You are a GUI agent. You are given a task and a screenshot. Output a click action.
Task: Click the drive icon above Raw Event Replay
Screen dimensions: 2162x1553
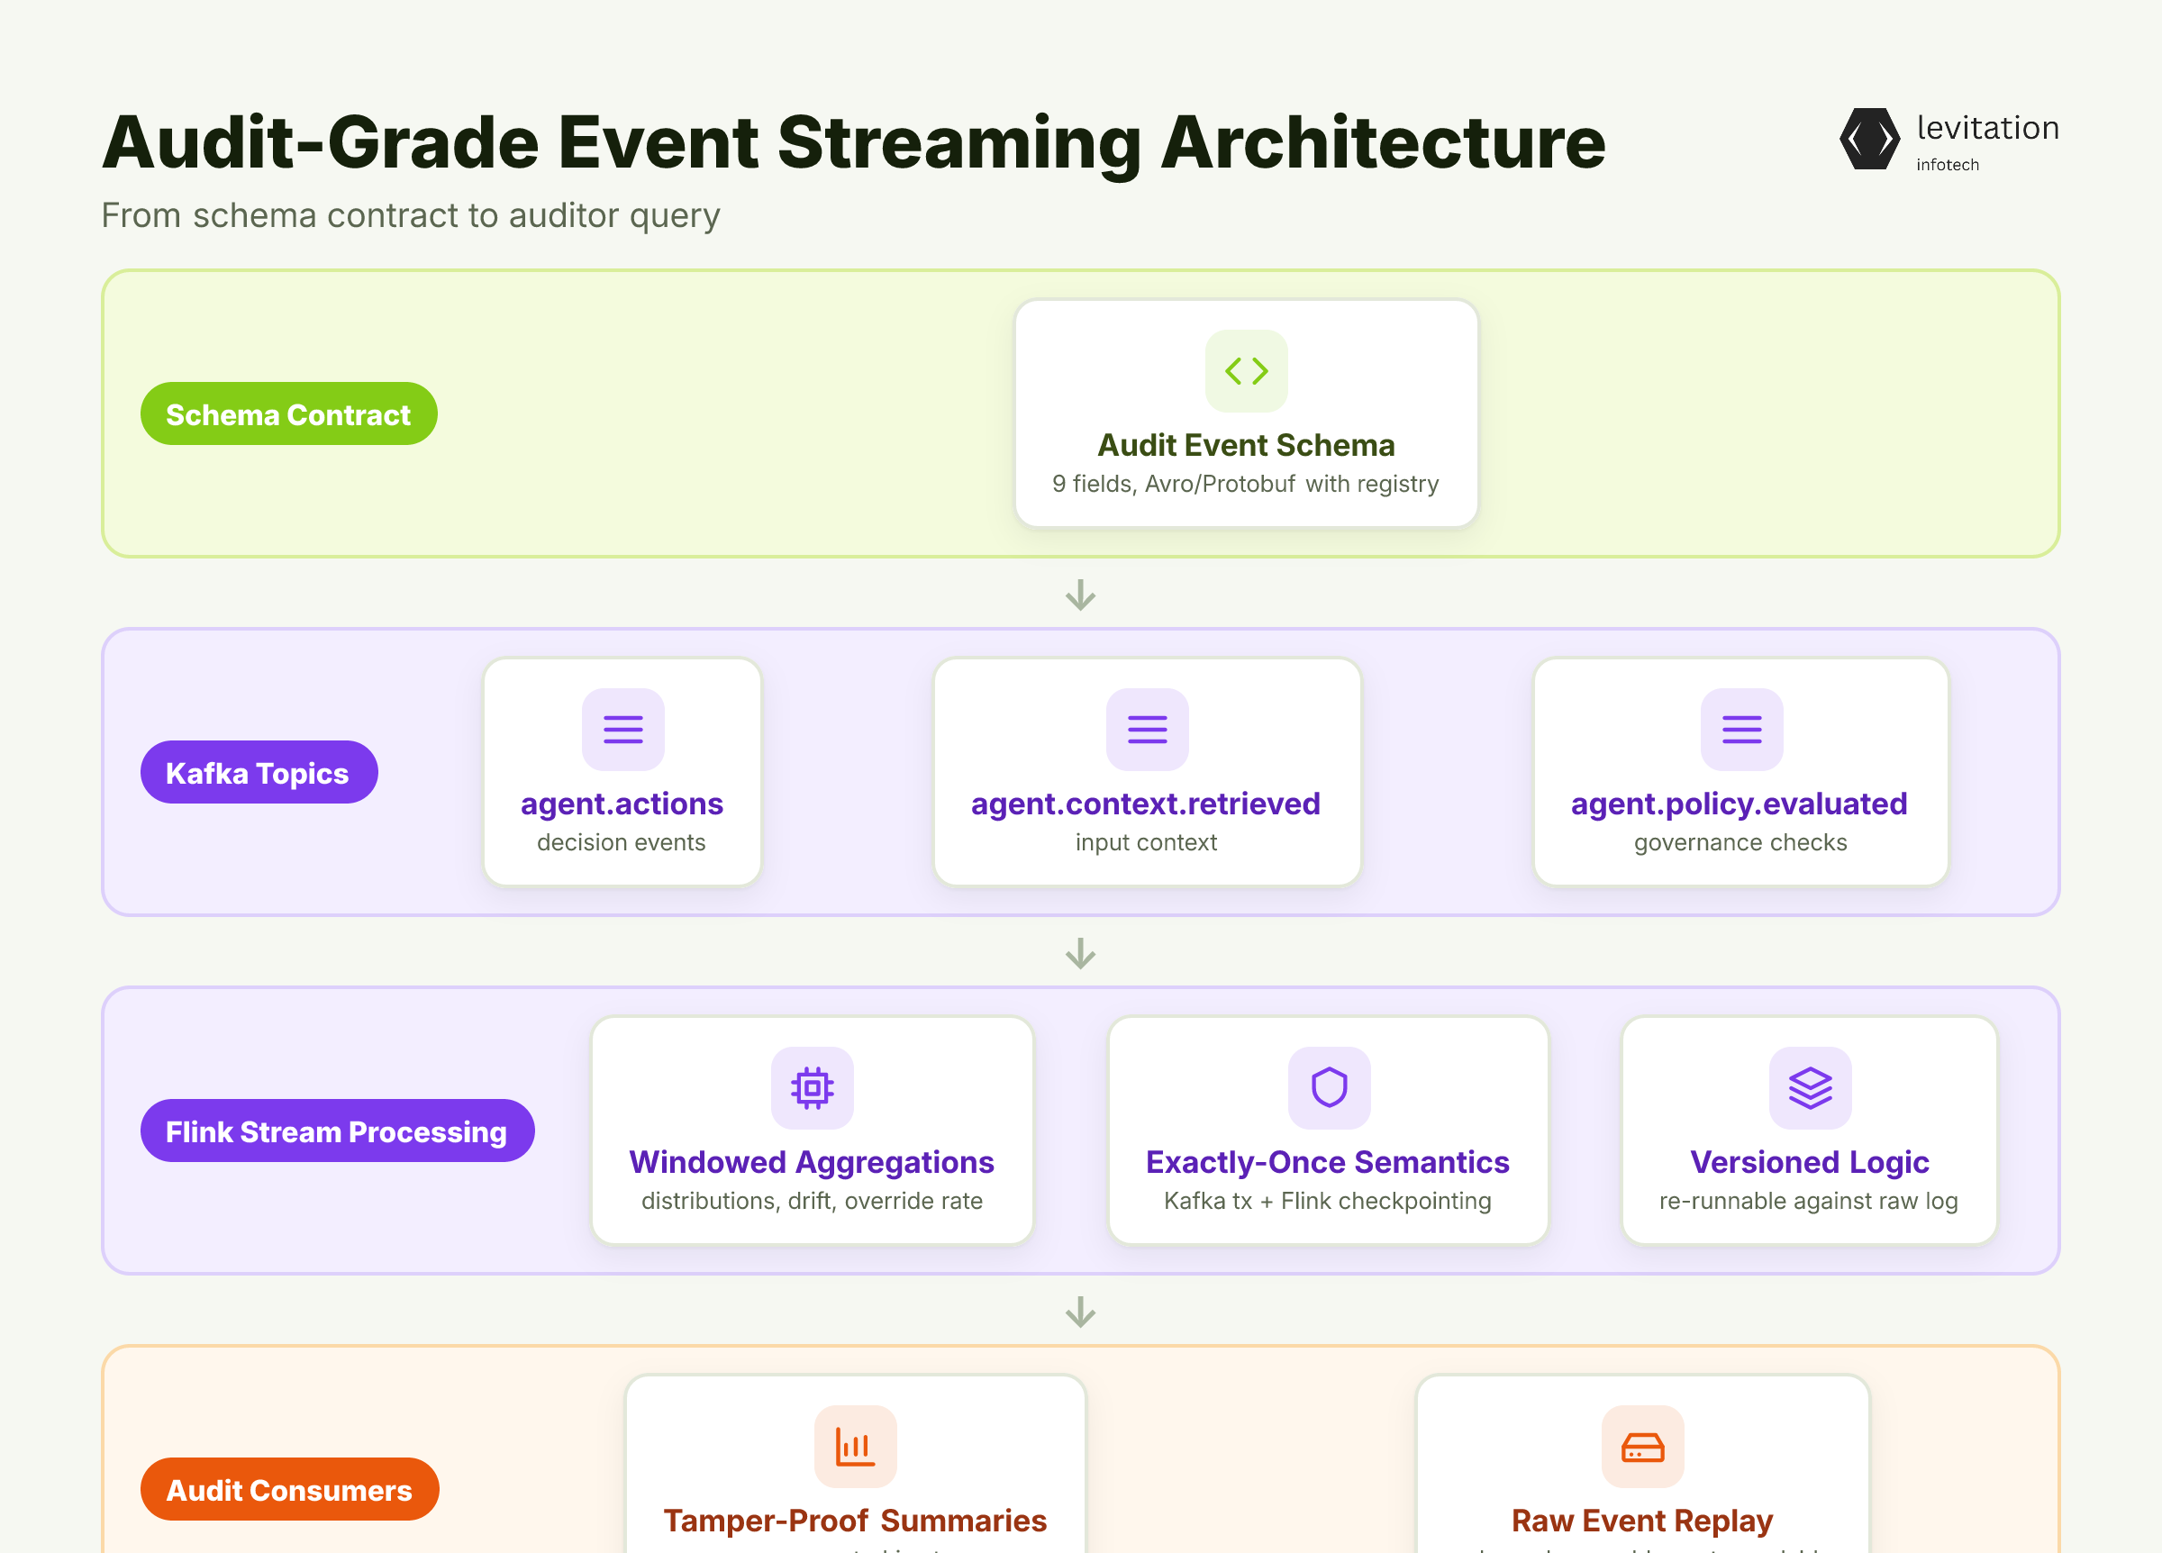[1642, 1446]
